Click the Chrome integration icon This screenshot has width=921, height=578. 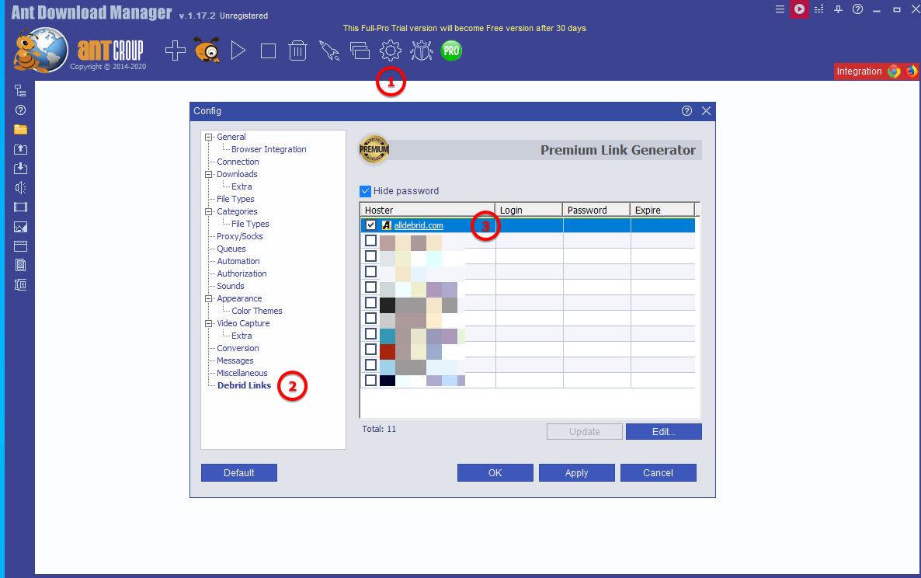pos(894,71)
